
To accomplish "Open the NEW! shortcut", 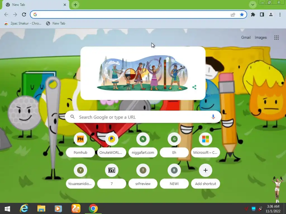I will (174, 176).
